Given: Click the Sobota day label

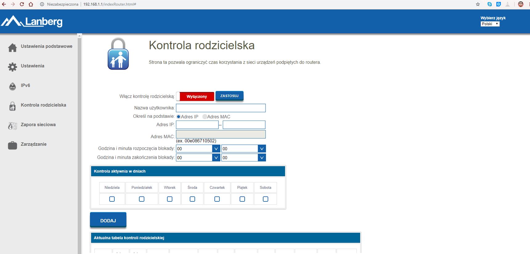Looking at the screenshot, I should tap(265, 188).
